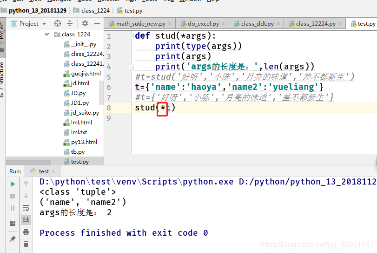Hide the Project panel with minus icon
Screen dimensions: 377x253
pos(97,23)
